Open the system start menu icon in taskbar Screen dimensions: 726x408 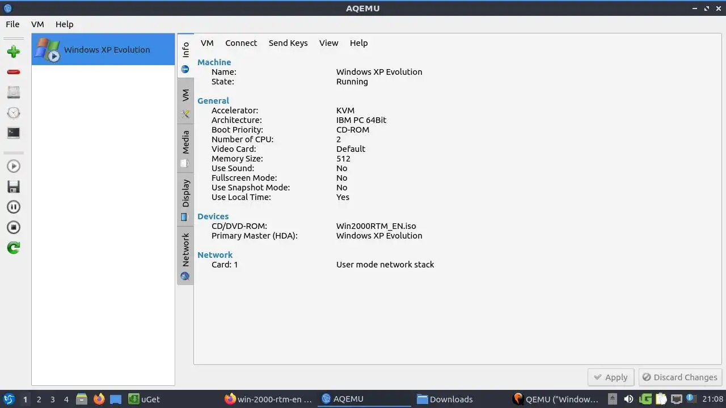click(9, 399)
